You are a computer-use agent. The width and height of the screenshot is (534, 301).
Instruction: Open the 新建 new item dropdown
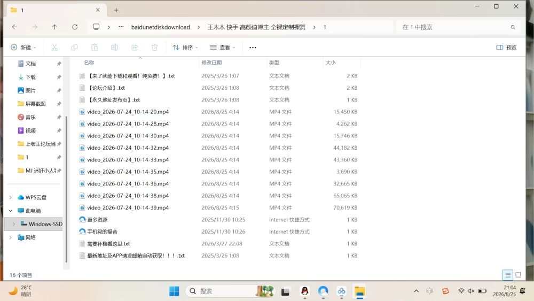click(23, 48)
